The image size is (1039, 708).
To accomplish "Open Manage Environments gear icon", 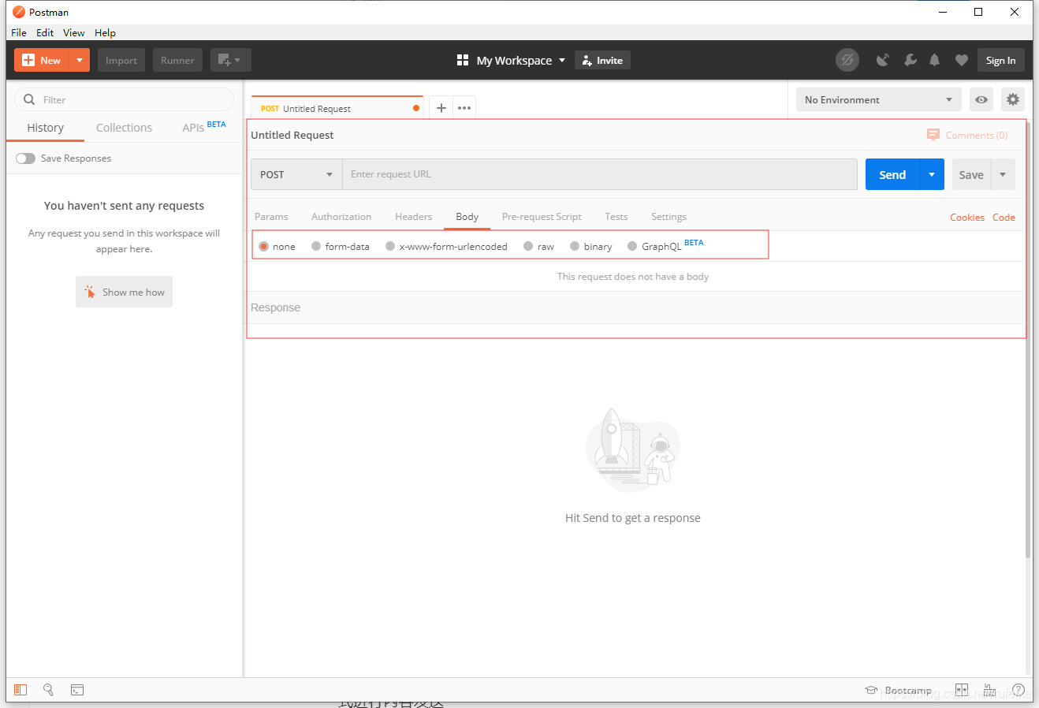I will tap(1013, 99).
